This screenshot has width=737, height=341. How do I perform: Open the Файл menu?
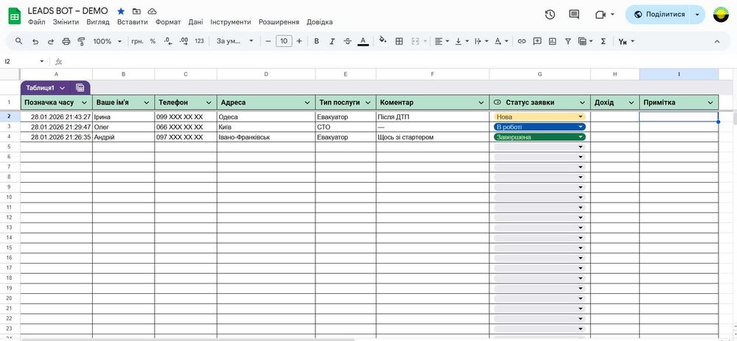[37, 22]
